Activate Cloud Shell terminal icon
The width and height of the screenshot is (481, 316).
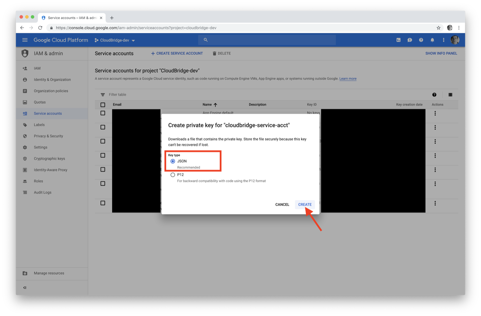398,40
